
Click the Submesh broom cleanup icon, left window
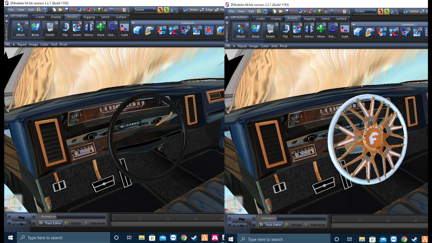click(150, 31)
